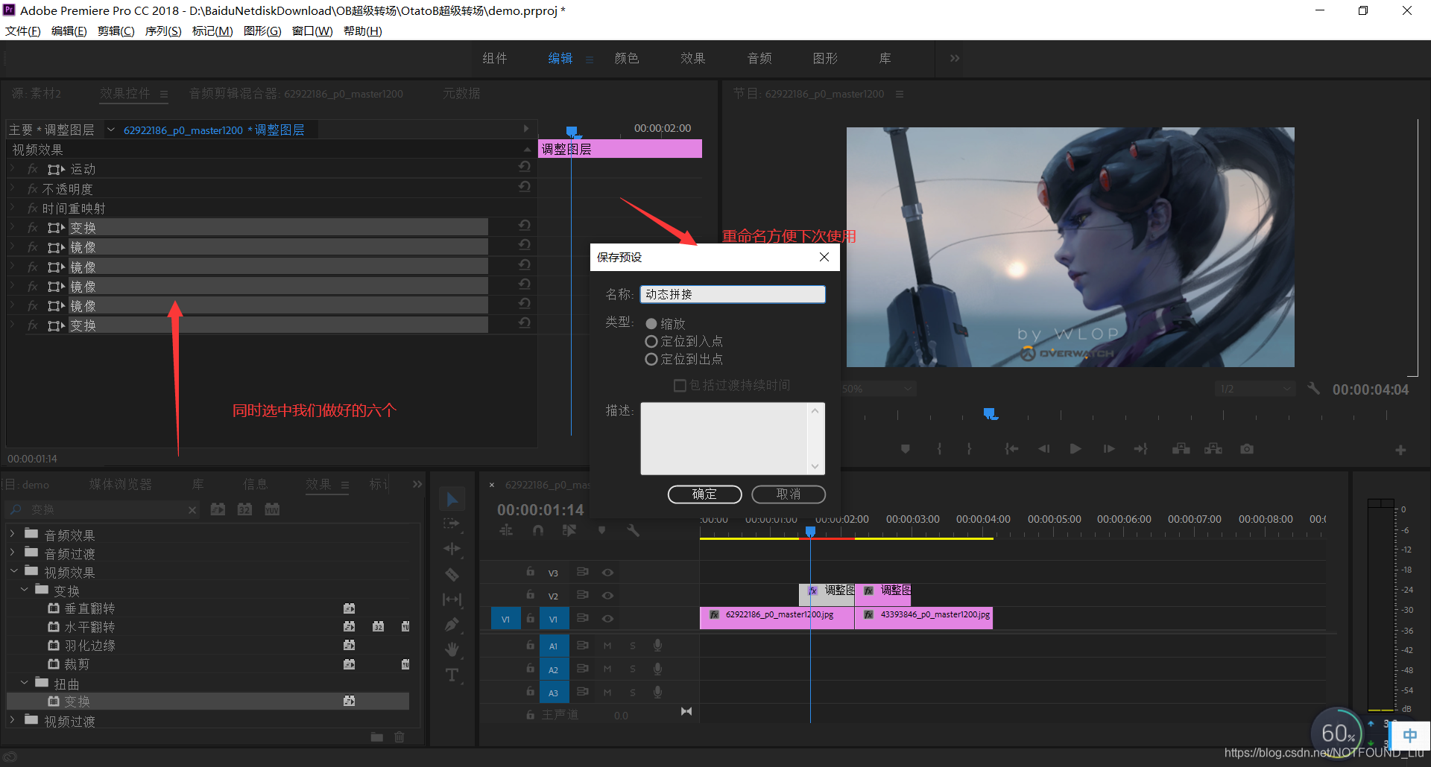Select the Pen tool
Image resolution: width=1431 pixels, height=767 pixels.
tap(452, 625)
